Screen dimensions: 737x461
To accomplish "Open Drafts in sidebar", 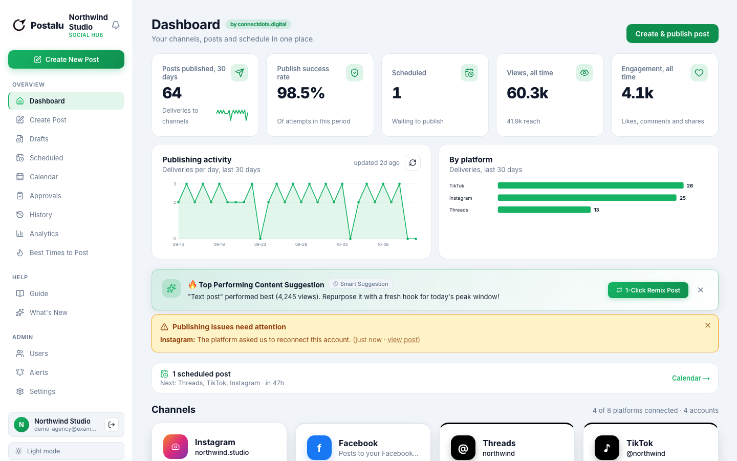I will 66,139.
